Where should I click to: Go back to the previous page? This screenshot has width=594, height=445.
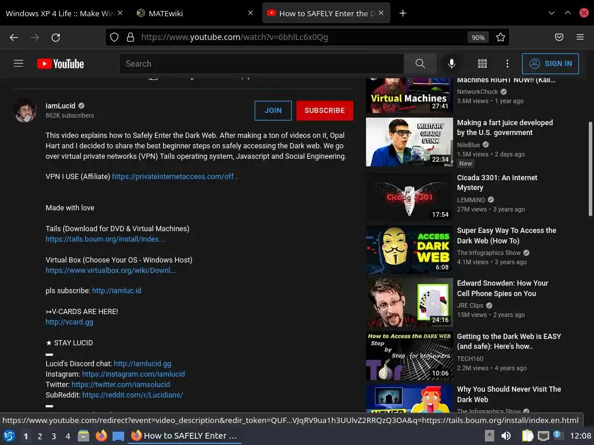[x=14, y=37]
